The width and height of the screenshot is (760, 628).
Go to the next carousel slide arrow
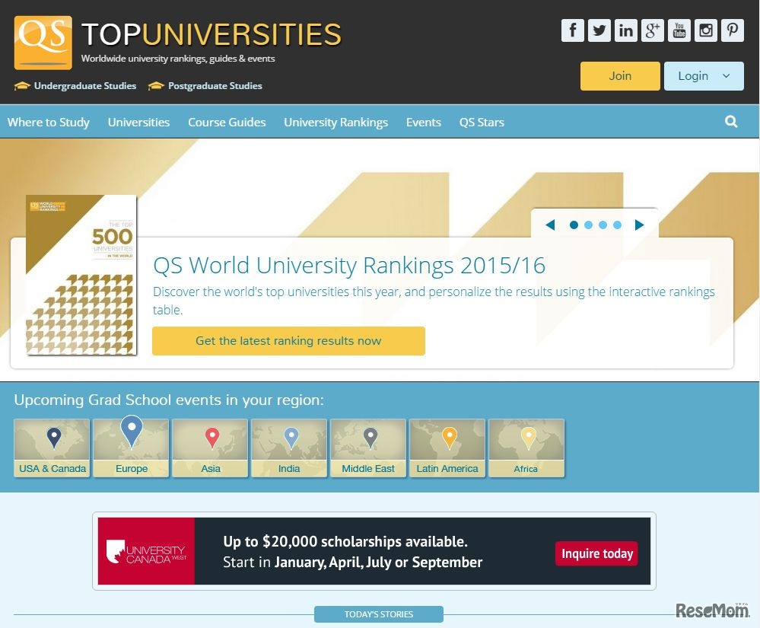click(x=639, y=225)
